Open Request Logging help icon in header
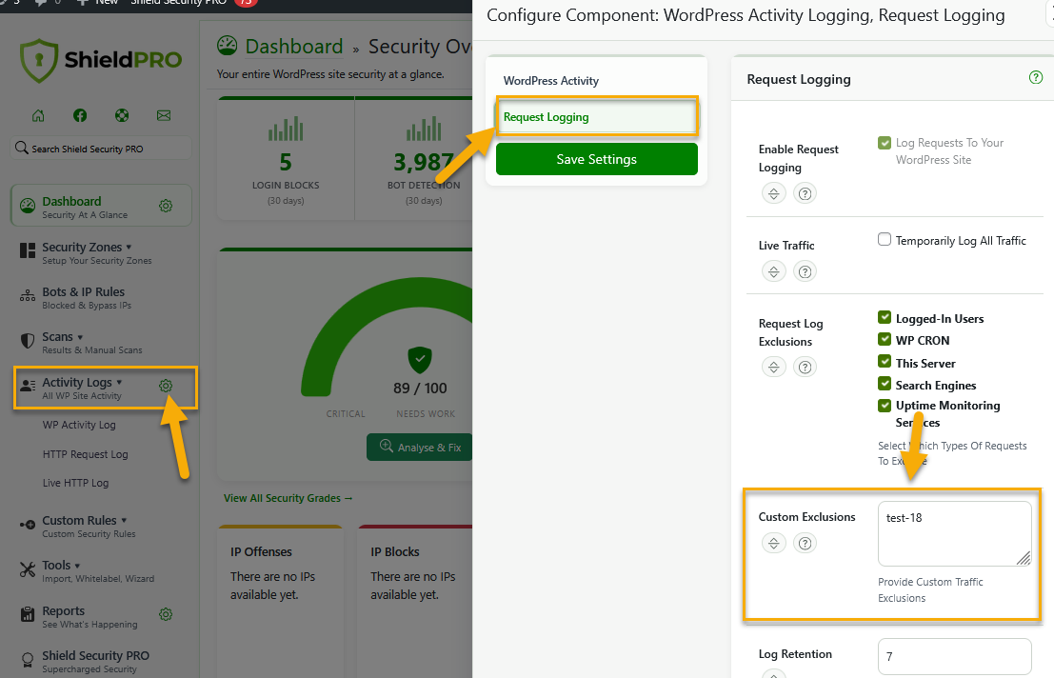 (1036, 77)
